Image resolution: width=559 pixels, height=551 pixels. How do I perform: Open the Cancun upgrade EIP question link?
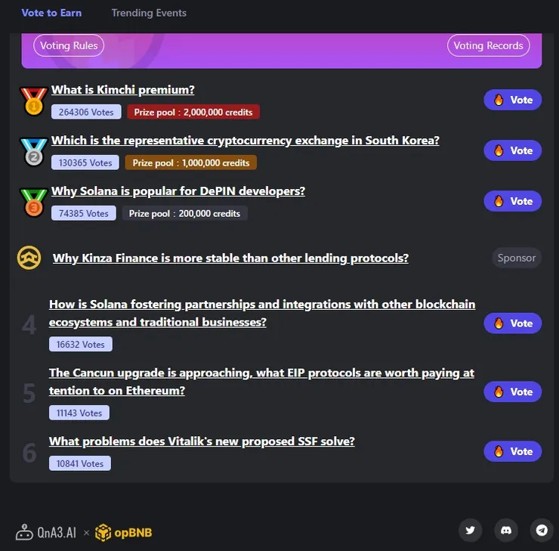tap(261, 382)
